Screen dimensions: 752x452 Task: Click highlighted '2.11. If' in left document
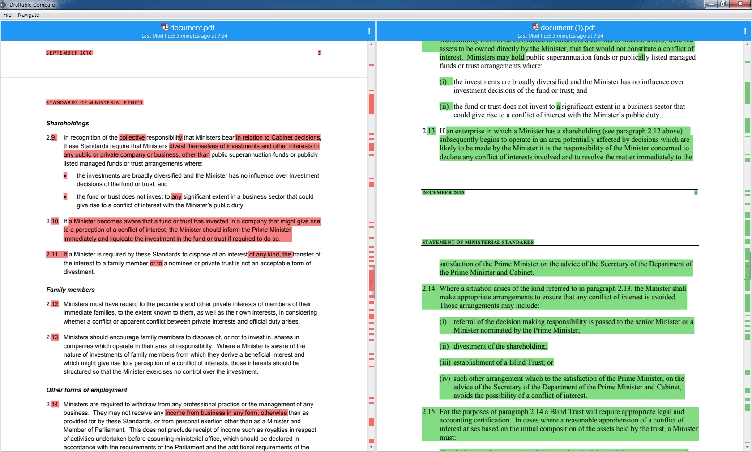click(56, 254)
